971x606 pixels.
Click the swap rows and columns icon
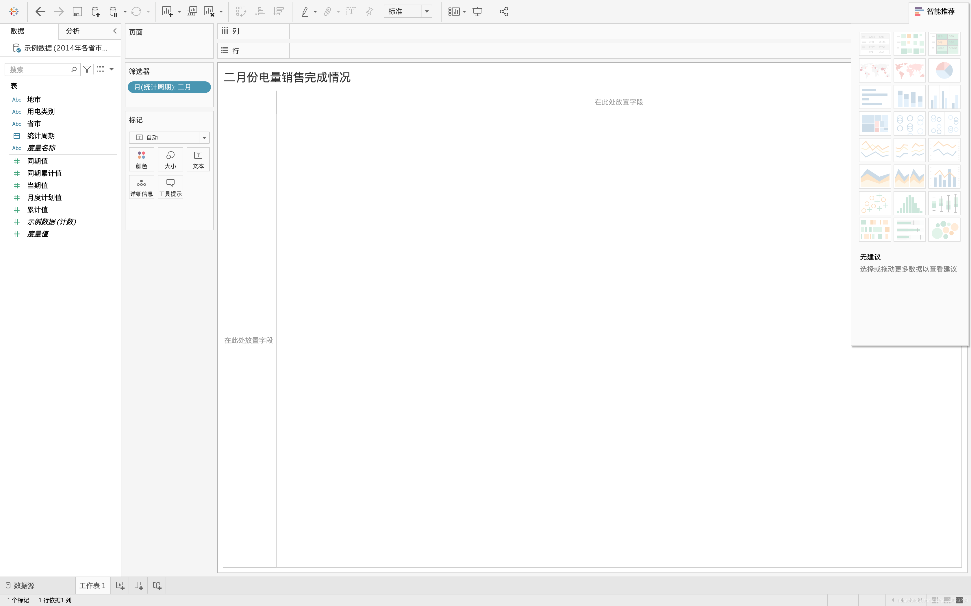[x=241, y=12]
